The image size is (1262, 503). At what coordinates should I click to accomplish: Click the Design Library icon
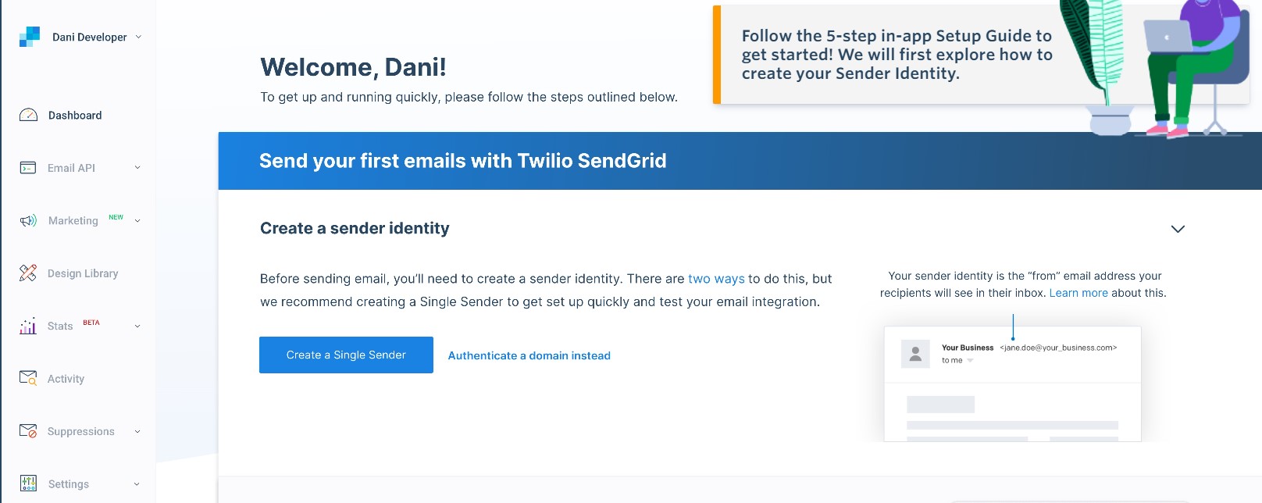coord(28,273)
